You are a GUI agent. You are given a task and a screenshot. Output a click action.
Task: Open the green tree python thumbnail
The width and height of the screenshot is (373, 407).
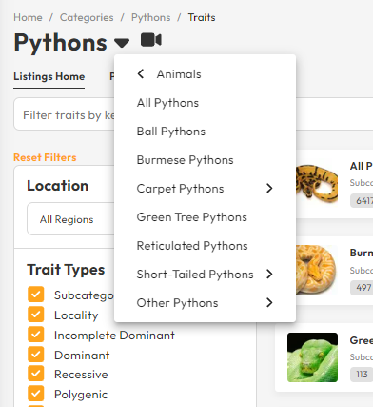312,357
